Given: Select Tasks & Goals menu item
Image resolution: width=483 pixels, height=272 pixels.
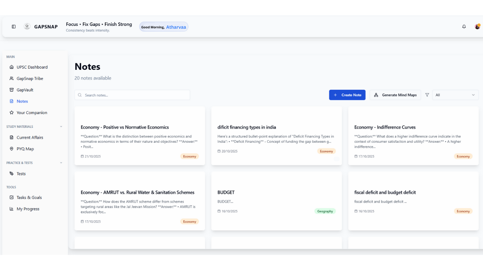Looking at the screenshot, I should point(29,198).
